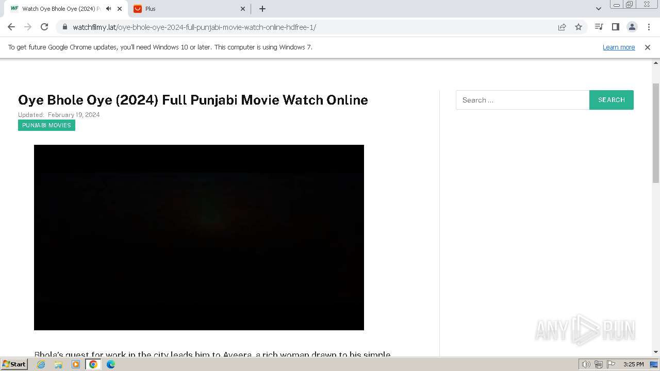Select the WF favicon on the first tab
Screen dimensions: 660x371
(14, 9)
